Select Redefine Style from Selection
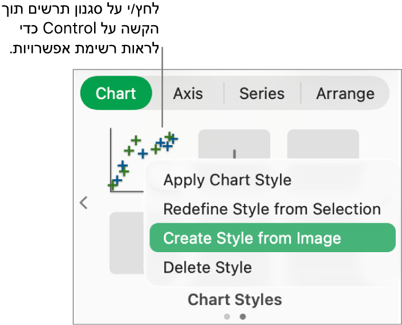The width and height of the screenshot is (402, 325). coord(271,209)
